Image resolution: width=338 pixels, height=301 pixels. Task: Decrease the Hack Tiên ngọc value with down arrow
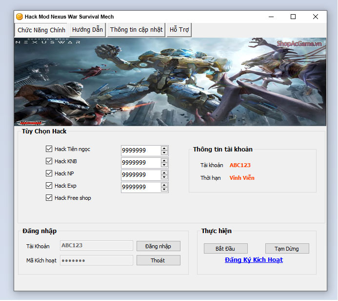pyautogui.click(x=164, y=153)
